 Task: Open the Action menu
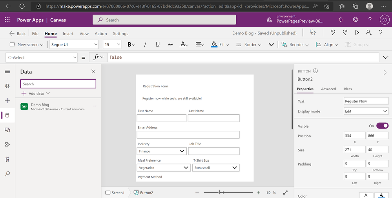(x=101, y=33)
